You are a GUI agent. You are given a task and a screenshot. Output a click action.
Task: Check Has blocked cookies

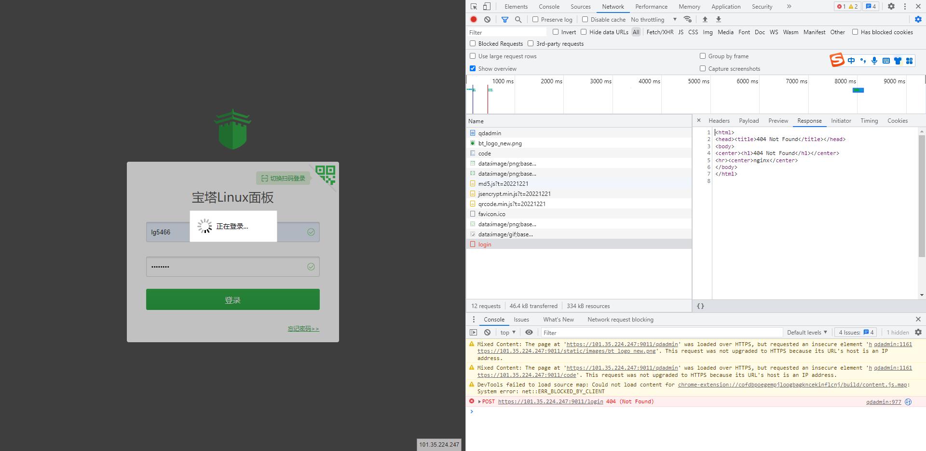855,32
